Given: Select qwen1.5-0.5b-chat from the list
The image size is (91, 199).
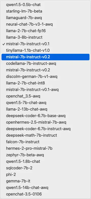Looking at the screenshot, I should [45, 5].
